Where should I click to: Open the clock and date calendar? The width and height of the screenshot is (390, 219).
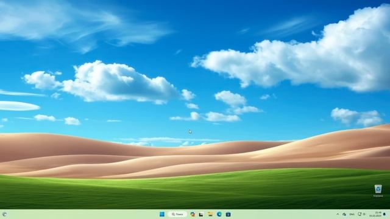(x=375, y=214)
